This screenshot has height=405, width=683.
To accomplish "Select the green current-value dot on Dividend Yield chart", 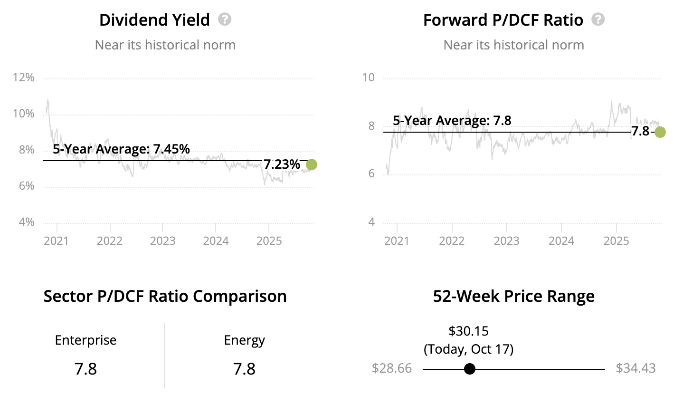I will (312, 164).
